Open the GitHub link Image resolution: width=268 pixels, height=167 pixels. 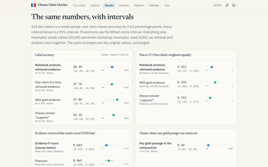[217, 5]
